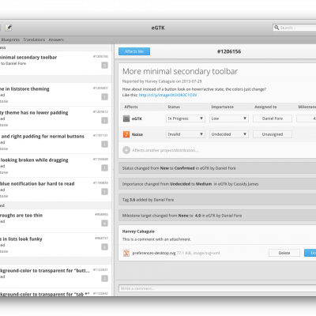Click the Assigned to column header
This screenshot has width=316, height=316.
265,107
